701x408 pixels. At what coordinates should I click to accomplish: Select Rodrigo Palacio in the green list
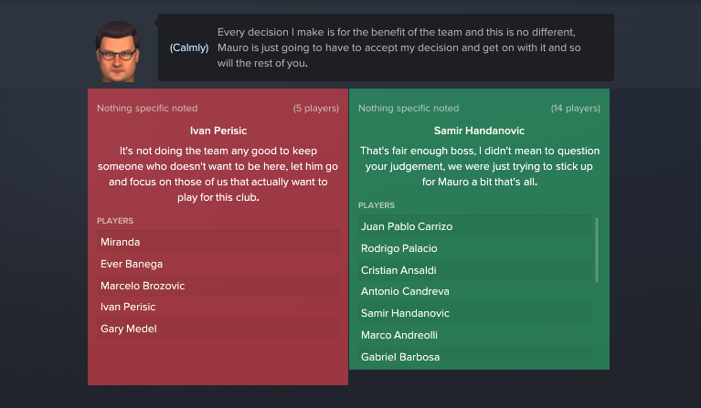coord(474,248)
